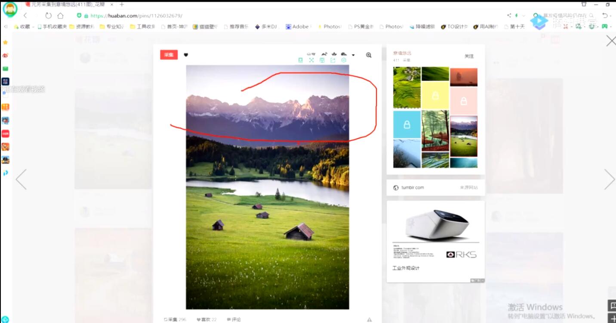616x323 pixels.
Task: Close the pin overlay with X
Action: 610,41
